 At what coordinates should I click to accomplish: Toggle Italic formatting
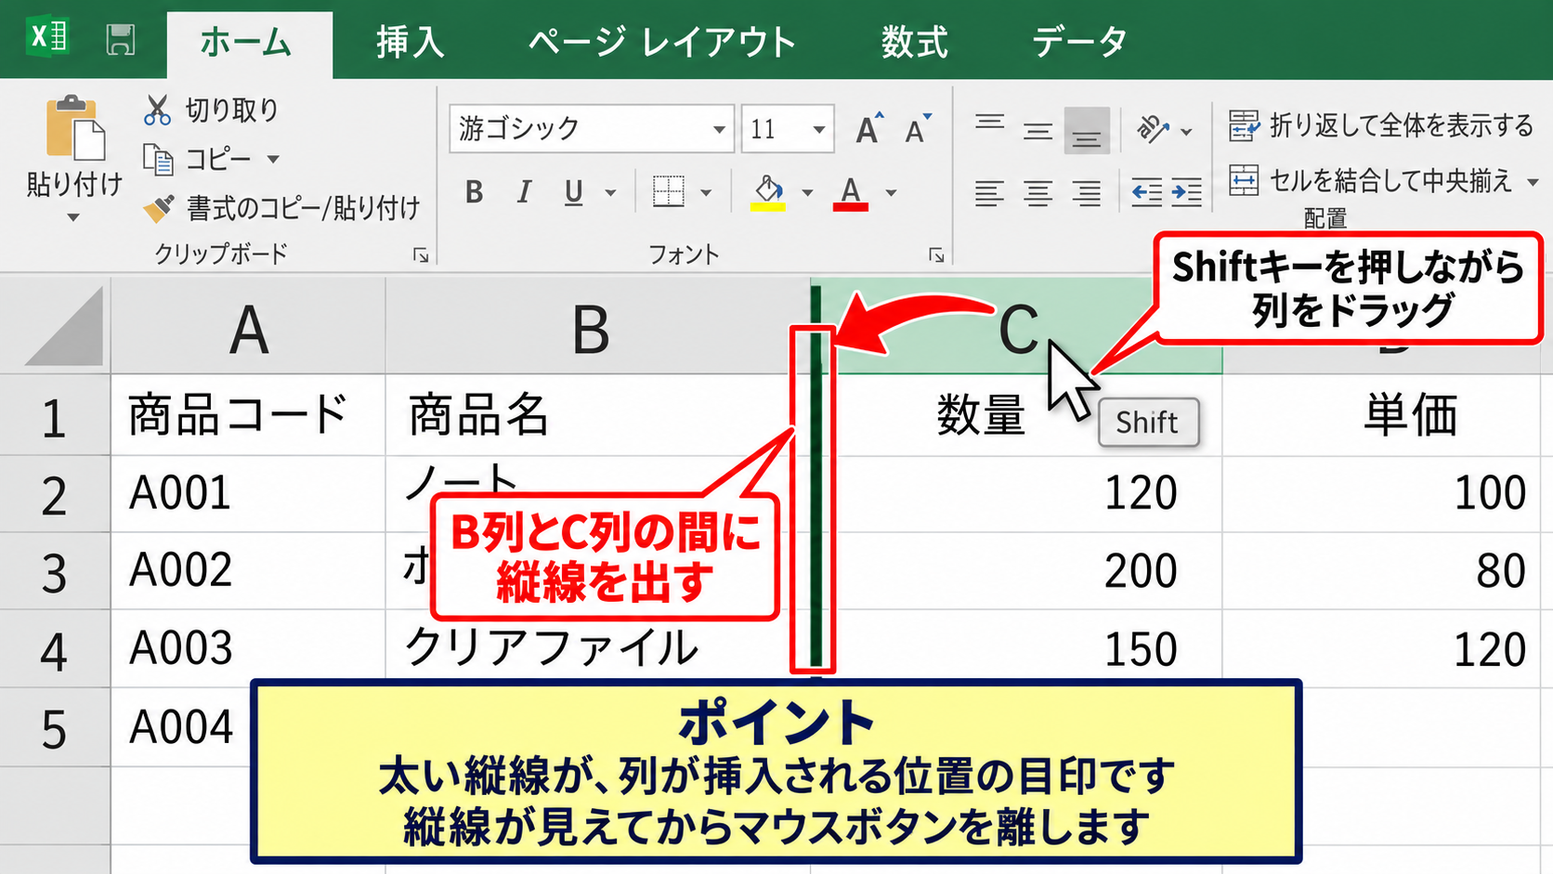pyautogui.click(x=524, y=192)
